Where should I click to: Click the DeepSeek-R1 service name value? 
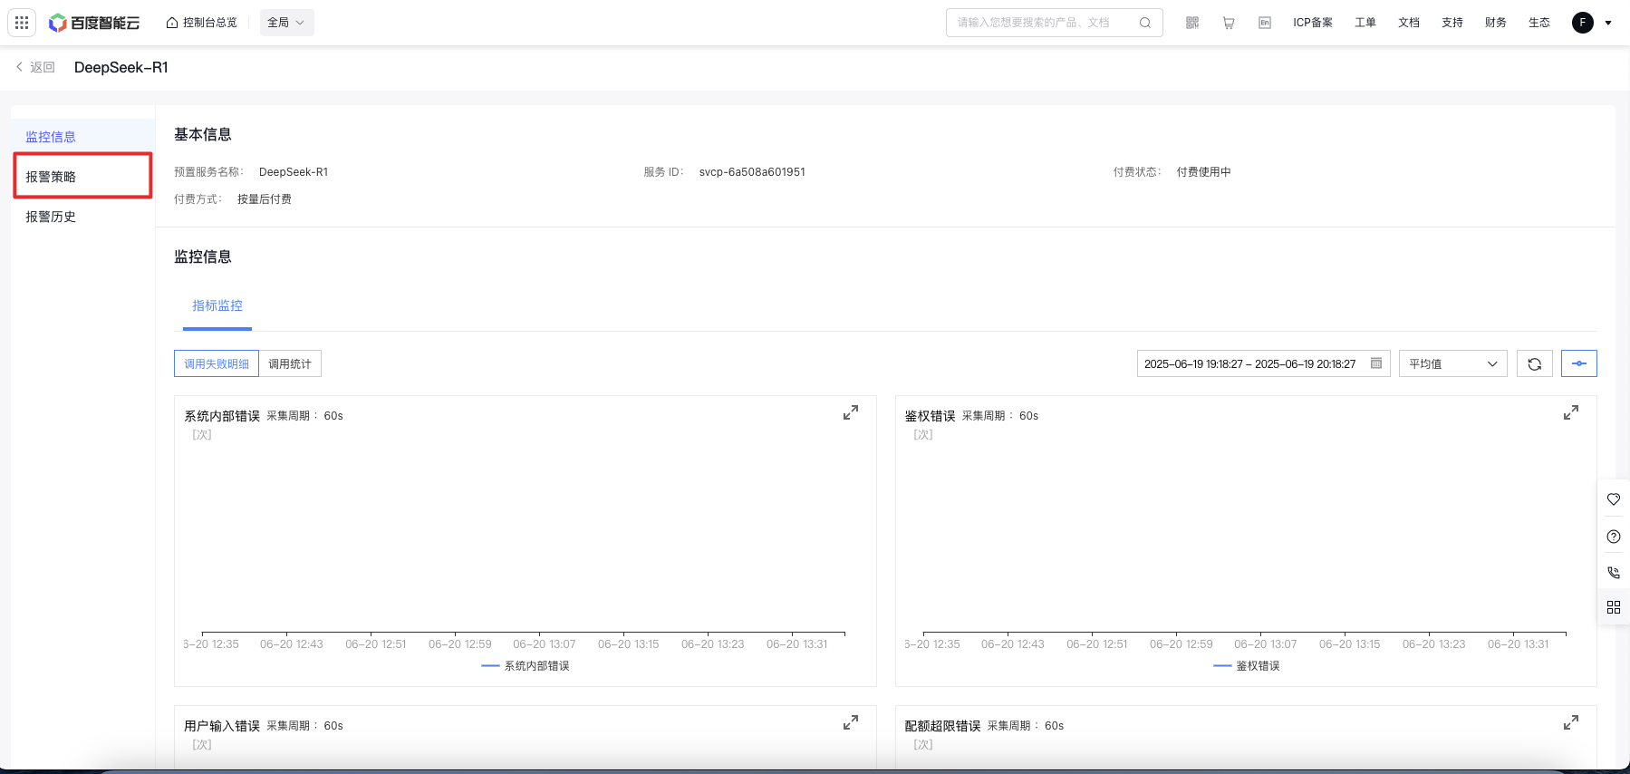pyautogui.click(x=294, y=172)
